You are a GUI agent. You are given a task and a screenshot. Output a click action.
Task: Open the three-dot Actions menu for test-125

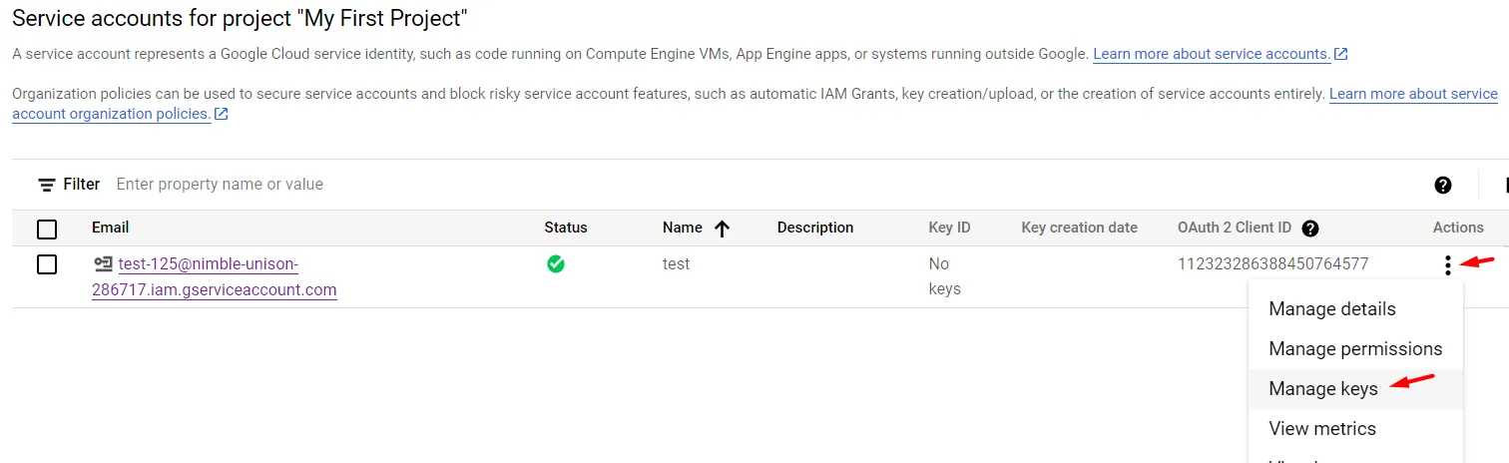coord(1447,265)
